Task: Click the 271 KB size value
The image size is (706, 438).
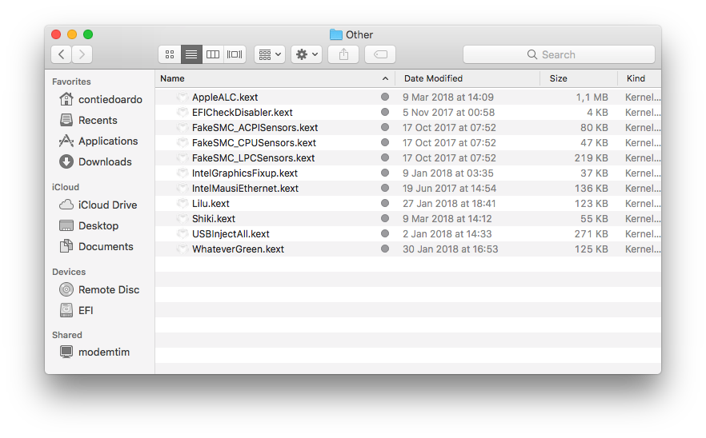Action: coord(592,234)
